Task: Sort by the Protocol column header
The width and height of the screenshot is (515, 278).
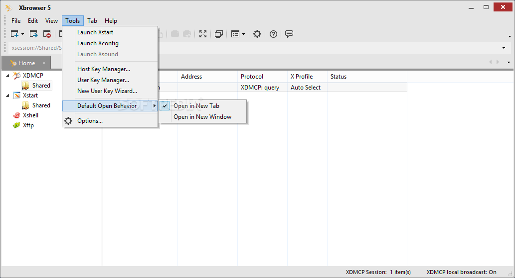Action: [x=262, y=77]
